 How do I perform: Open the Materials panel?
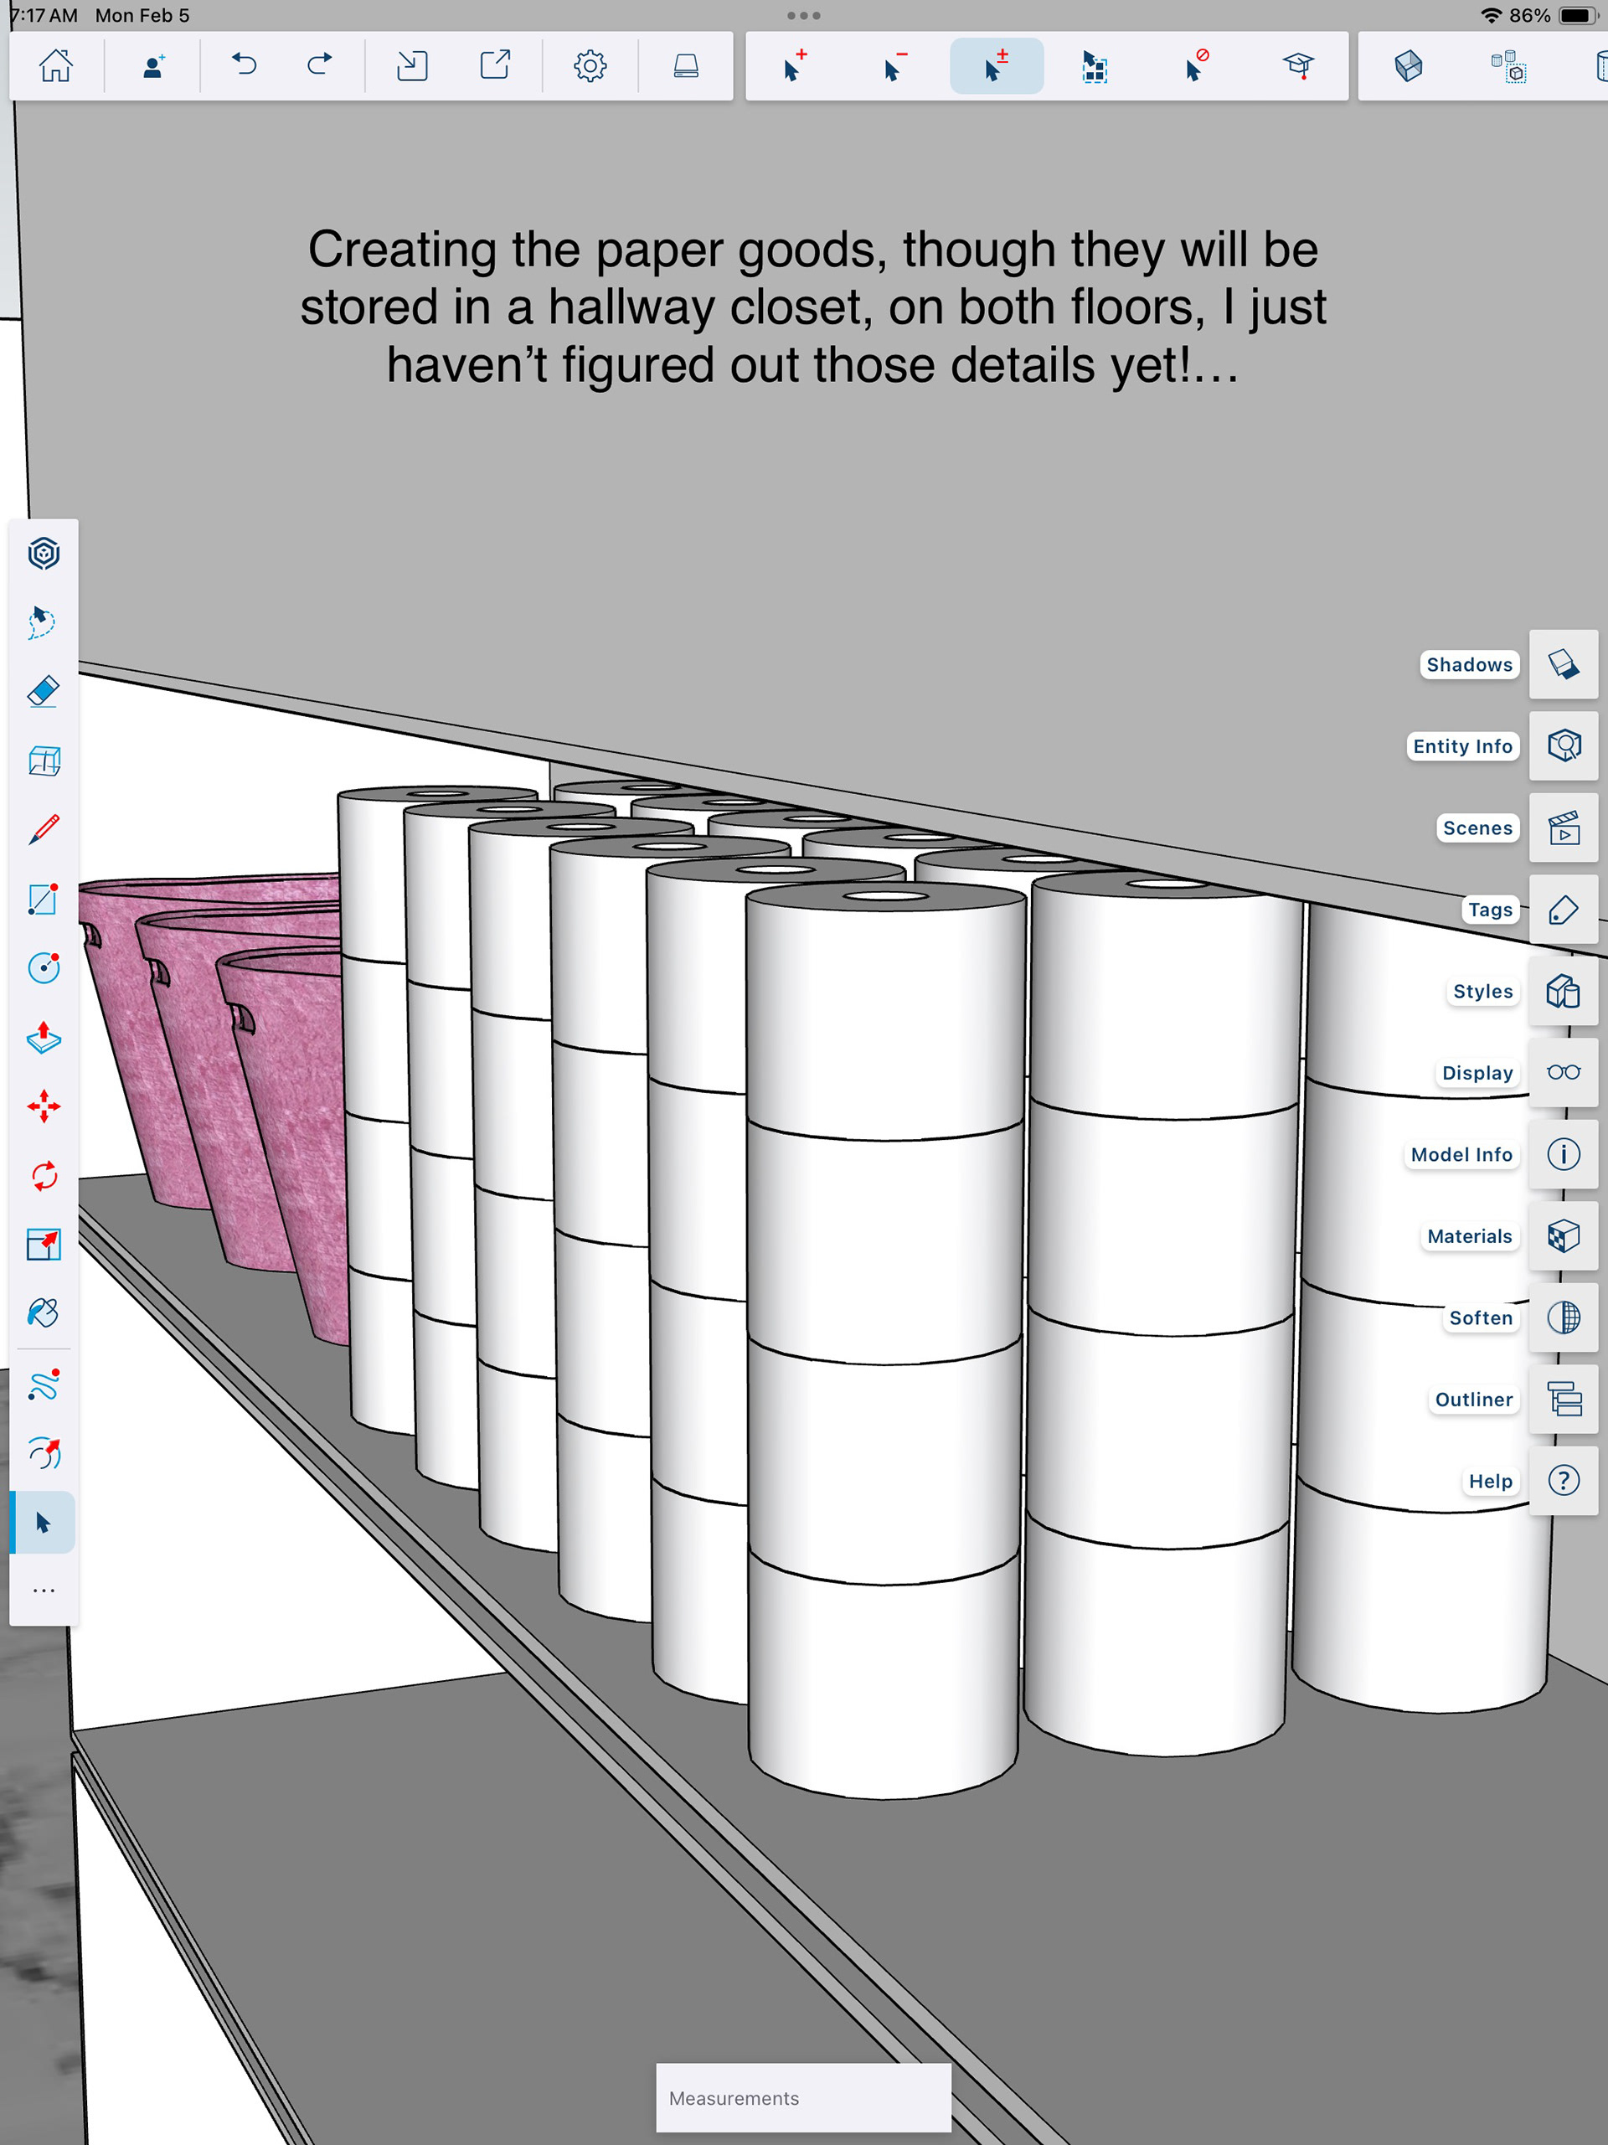(x=1564, y=1236)
